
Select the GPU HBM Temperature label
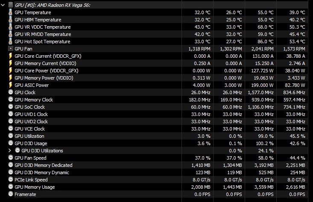click(38, 20)
